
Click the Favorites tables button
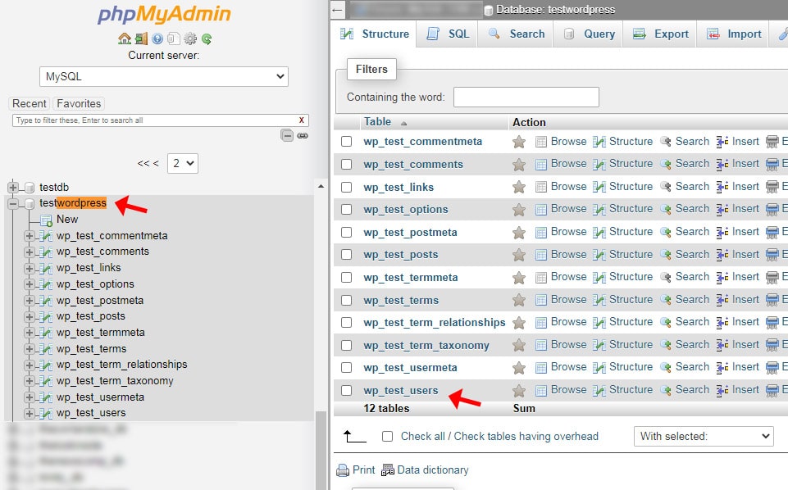click(79, 103)
